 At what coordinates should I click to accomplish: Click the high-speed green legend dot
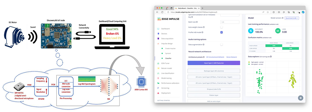click(249, 62)
